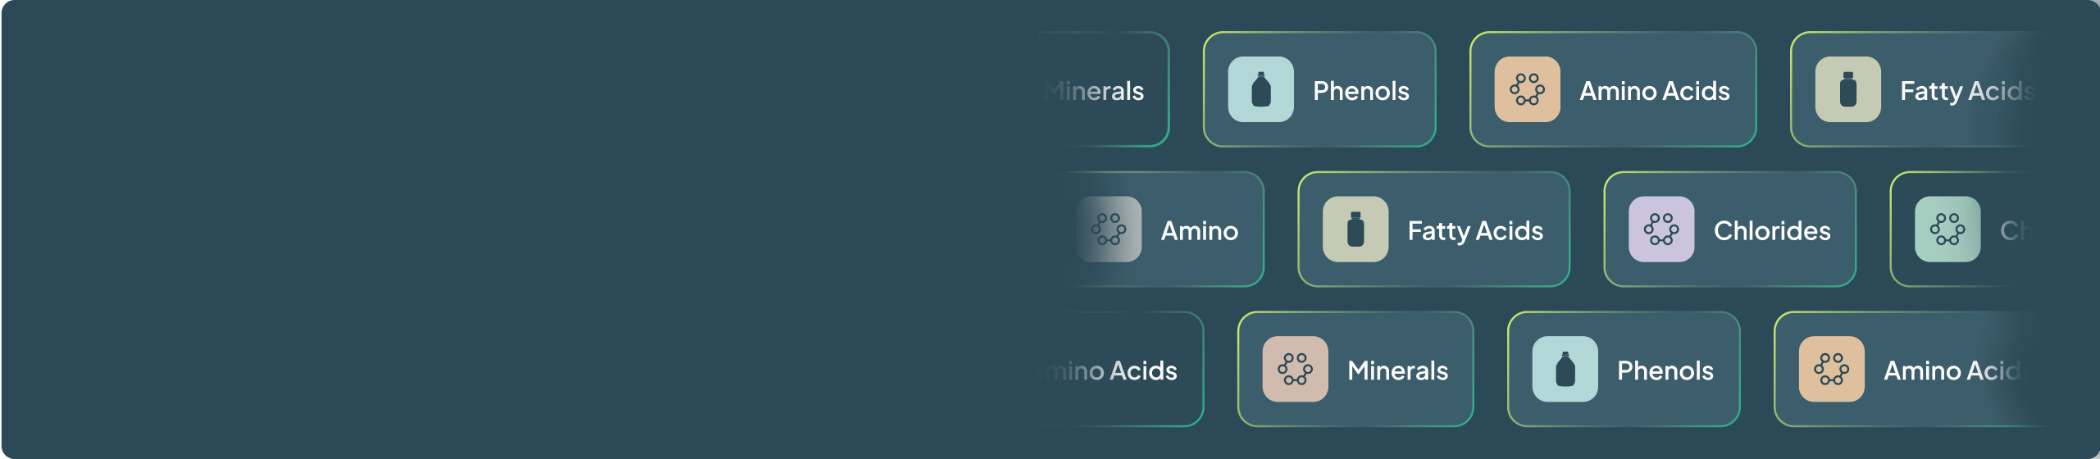The width and height of the screenshot is (2100, 459).
Task: Click the orange molecule icon on bottom-row Amino Acids
Action: click(x=1831, y=370)
